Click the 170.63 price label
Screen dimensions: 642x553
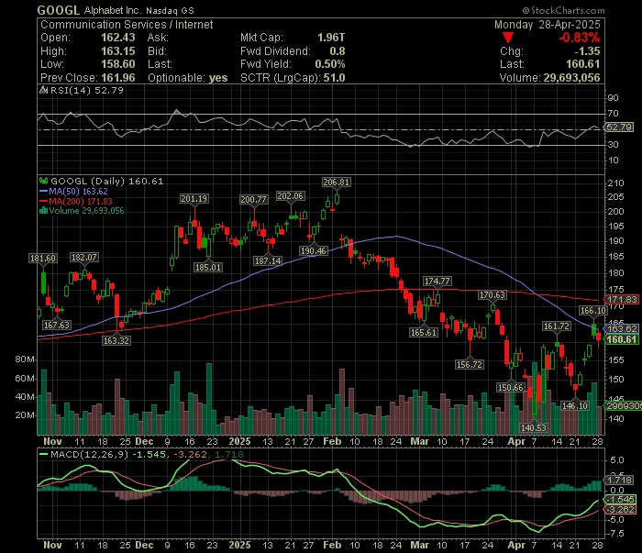tap(493, 295)
